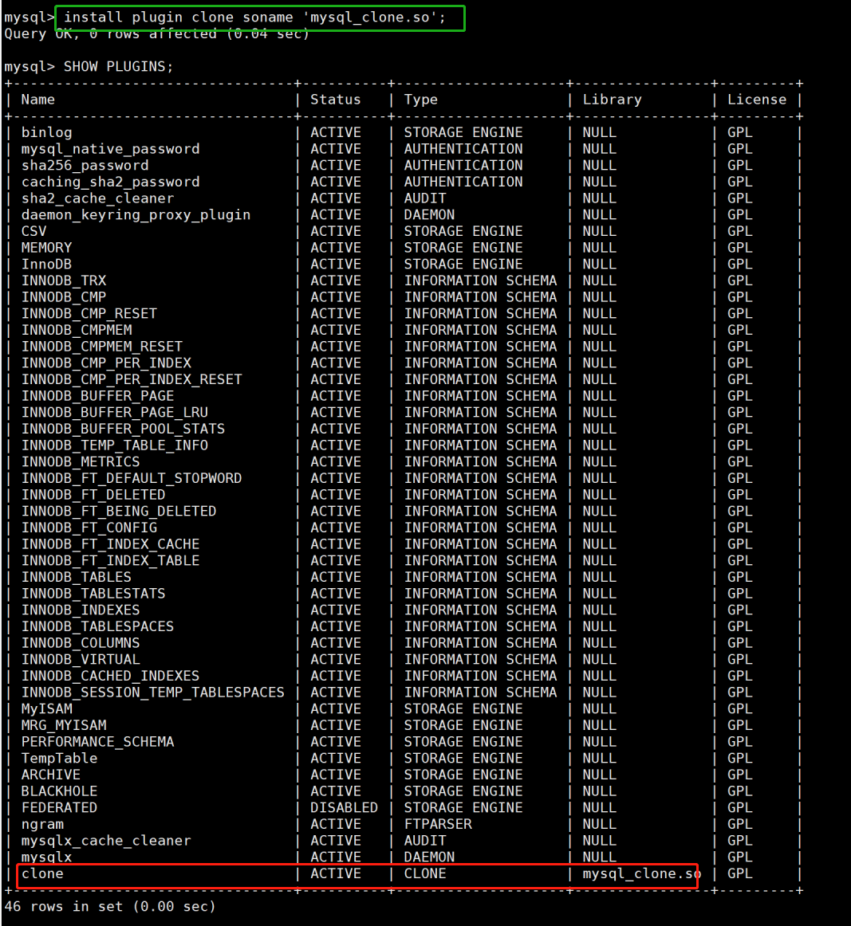Click the 'FEDERATED' plugin name
This screenshot has height=926, width=851.
[59, 808]
